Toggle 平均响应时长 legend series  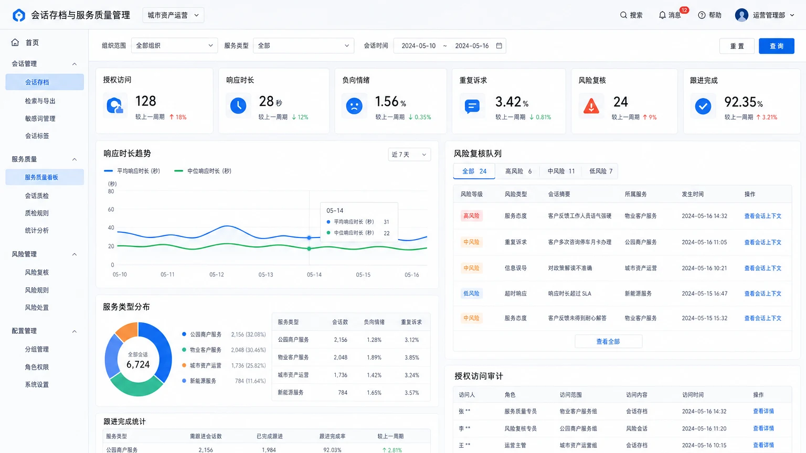(x=132, y=171)
